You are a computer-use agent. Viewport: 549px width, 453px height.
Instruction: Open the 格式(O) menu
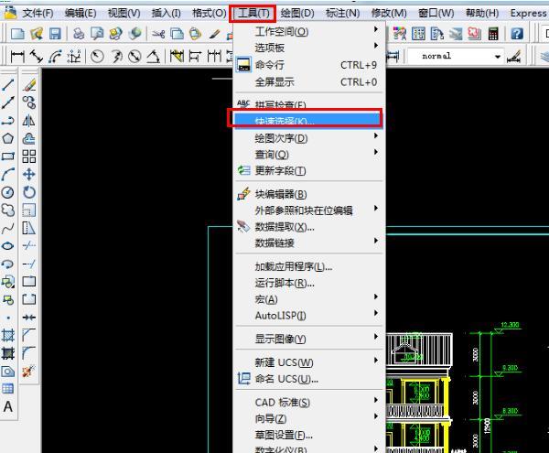click(209, 14)
